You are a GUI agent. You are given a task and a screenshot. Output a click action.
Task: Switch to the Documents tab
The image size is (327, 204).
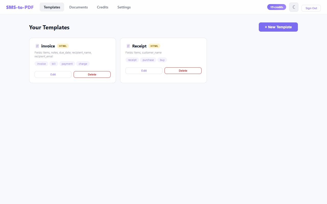78,7
